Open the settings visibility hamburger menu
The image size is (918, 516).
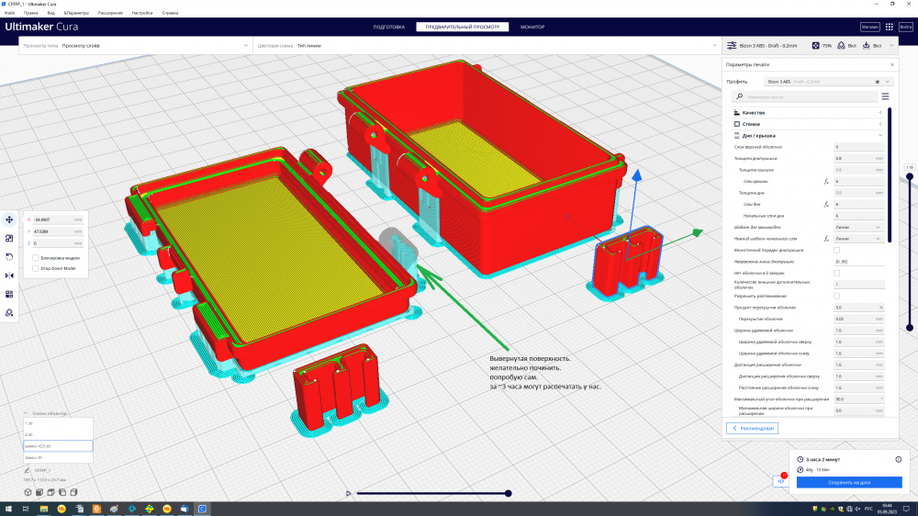(885, 96)
